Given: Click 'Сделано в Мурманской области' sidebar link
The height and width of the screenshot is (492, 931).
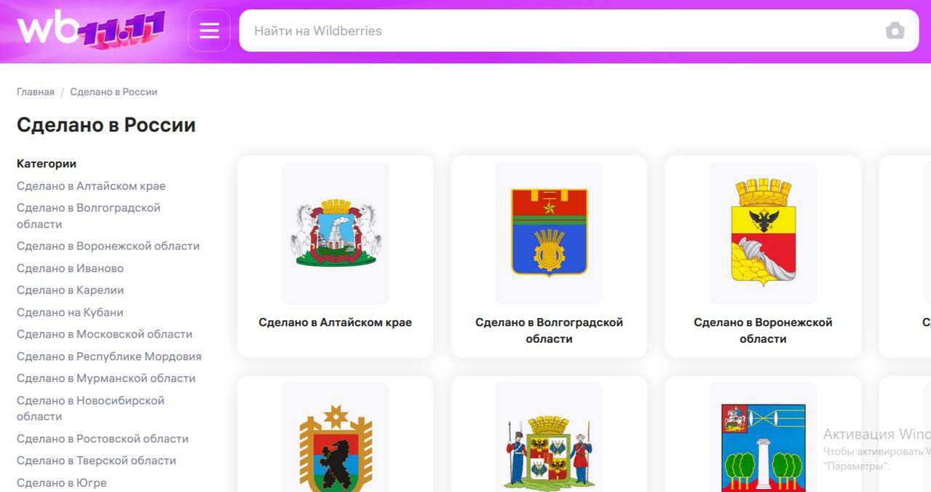Looking at the screenshot, I should pos(105,378).
